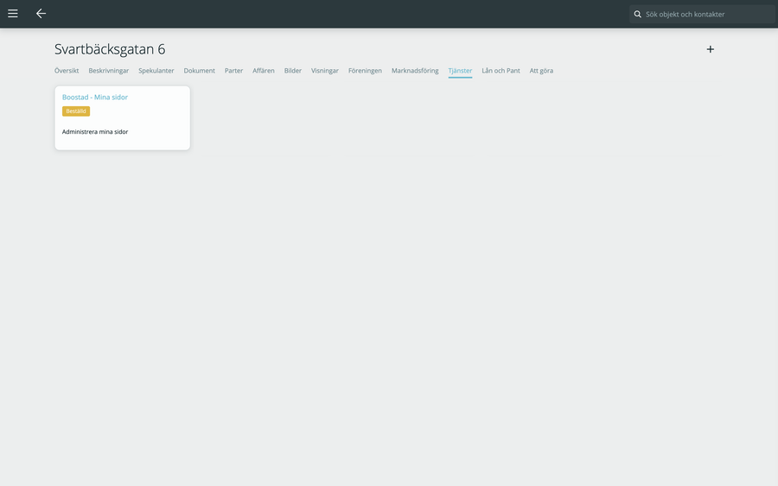Switch to the Affären tab
The height and width of the screenshot is (486, 778).
coord(264,71)
